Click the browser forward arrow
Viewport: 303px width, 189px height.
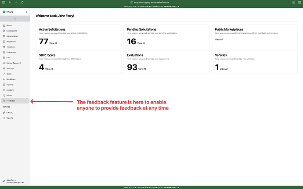(x=16, y=2)
